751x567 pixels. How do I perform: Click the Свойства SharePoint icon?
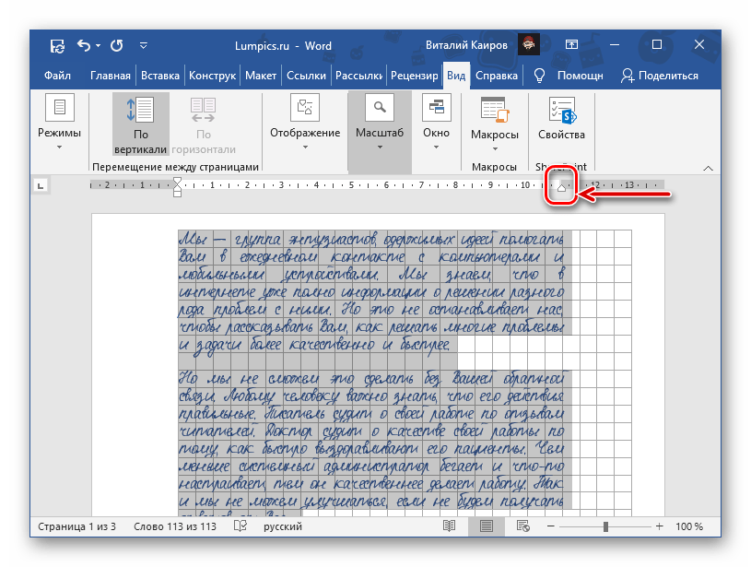pos(560,109)
